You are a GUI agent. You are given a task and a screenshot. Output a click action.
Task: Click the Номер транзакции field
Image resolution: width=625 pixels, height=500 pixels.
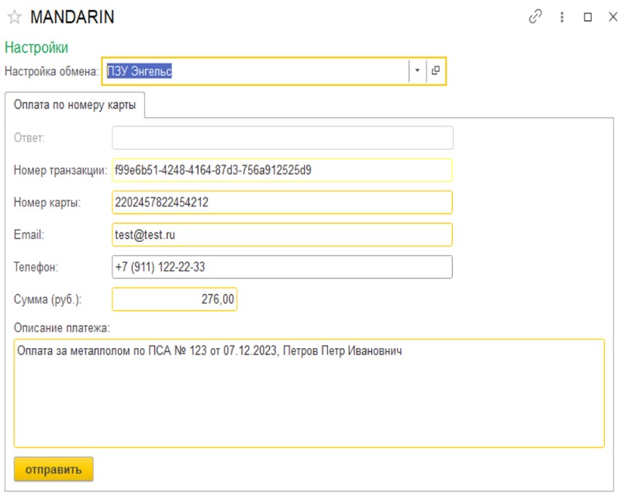pos(282,170)
